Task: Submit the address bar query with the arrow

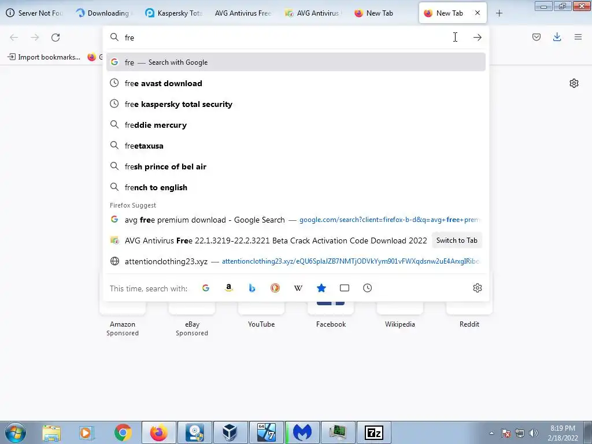Action: pos(477,38)
